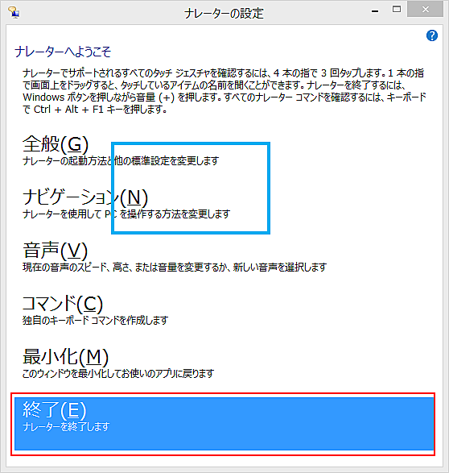Click the text ナレーターを使用して PC を操作する方法を変更します
Screen dimensions: 449x473
126,214
